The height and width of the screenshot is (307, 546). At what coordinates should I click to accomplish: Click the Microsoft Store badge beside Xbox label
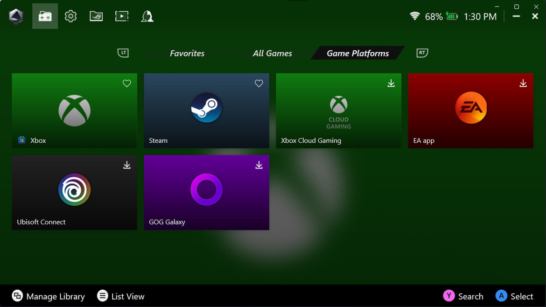click(x=22, y=140)
